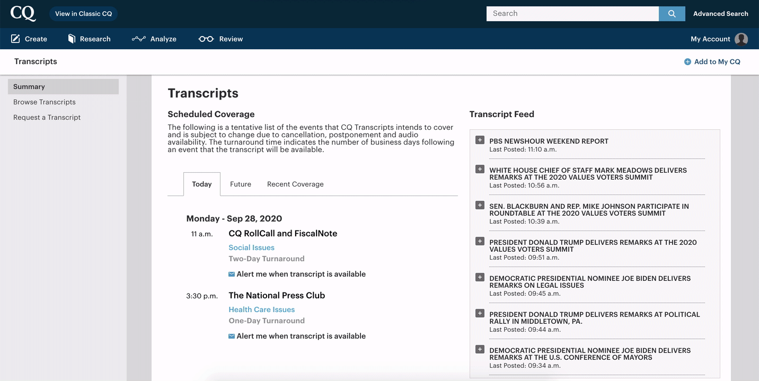The image size is (759, 381).
Task: Expand Biden remarks at U.S. Conference of Mayors
Action: click(x=480, y=349)
